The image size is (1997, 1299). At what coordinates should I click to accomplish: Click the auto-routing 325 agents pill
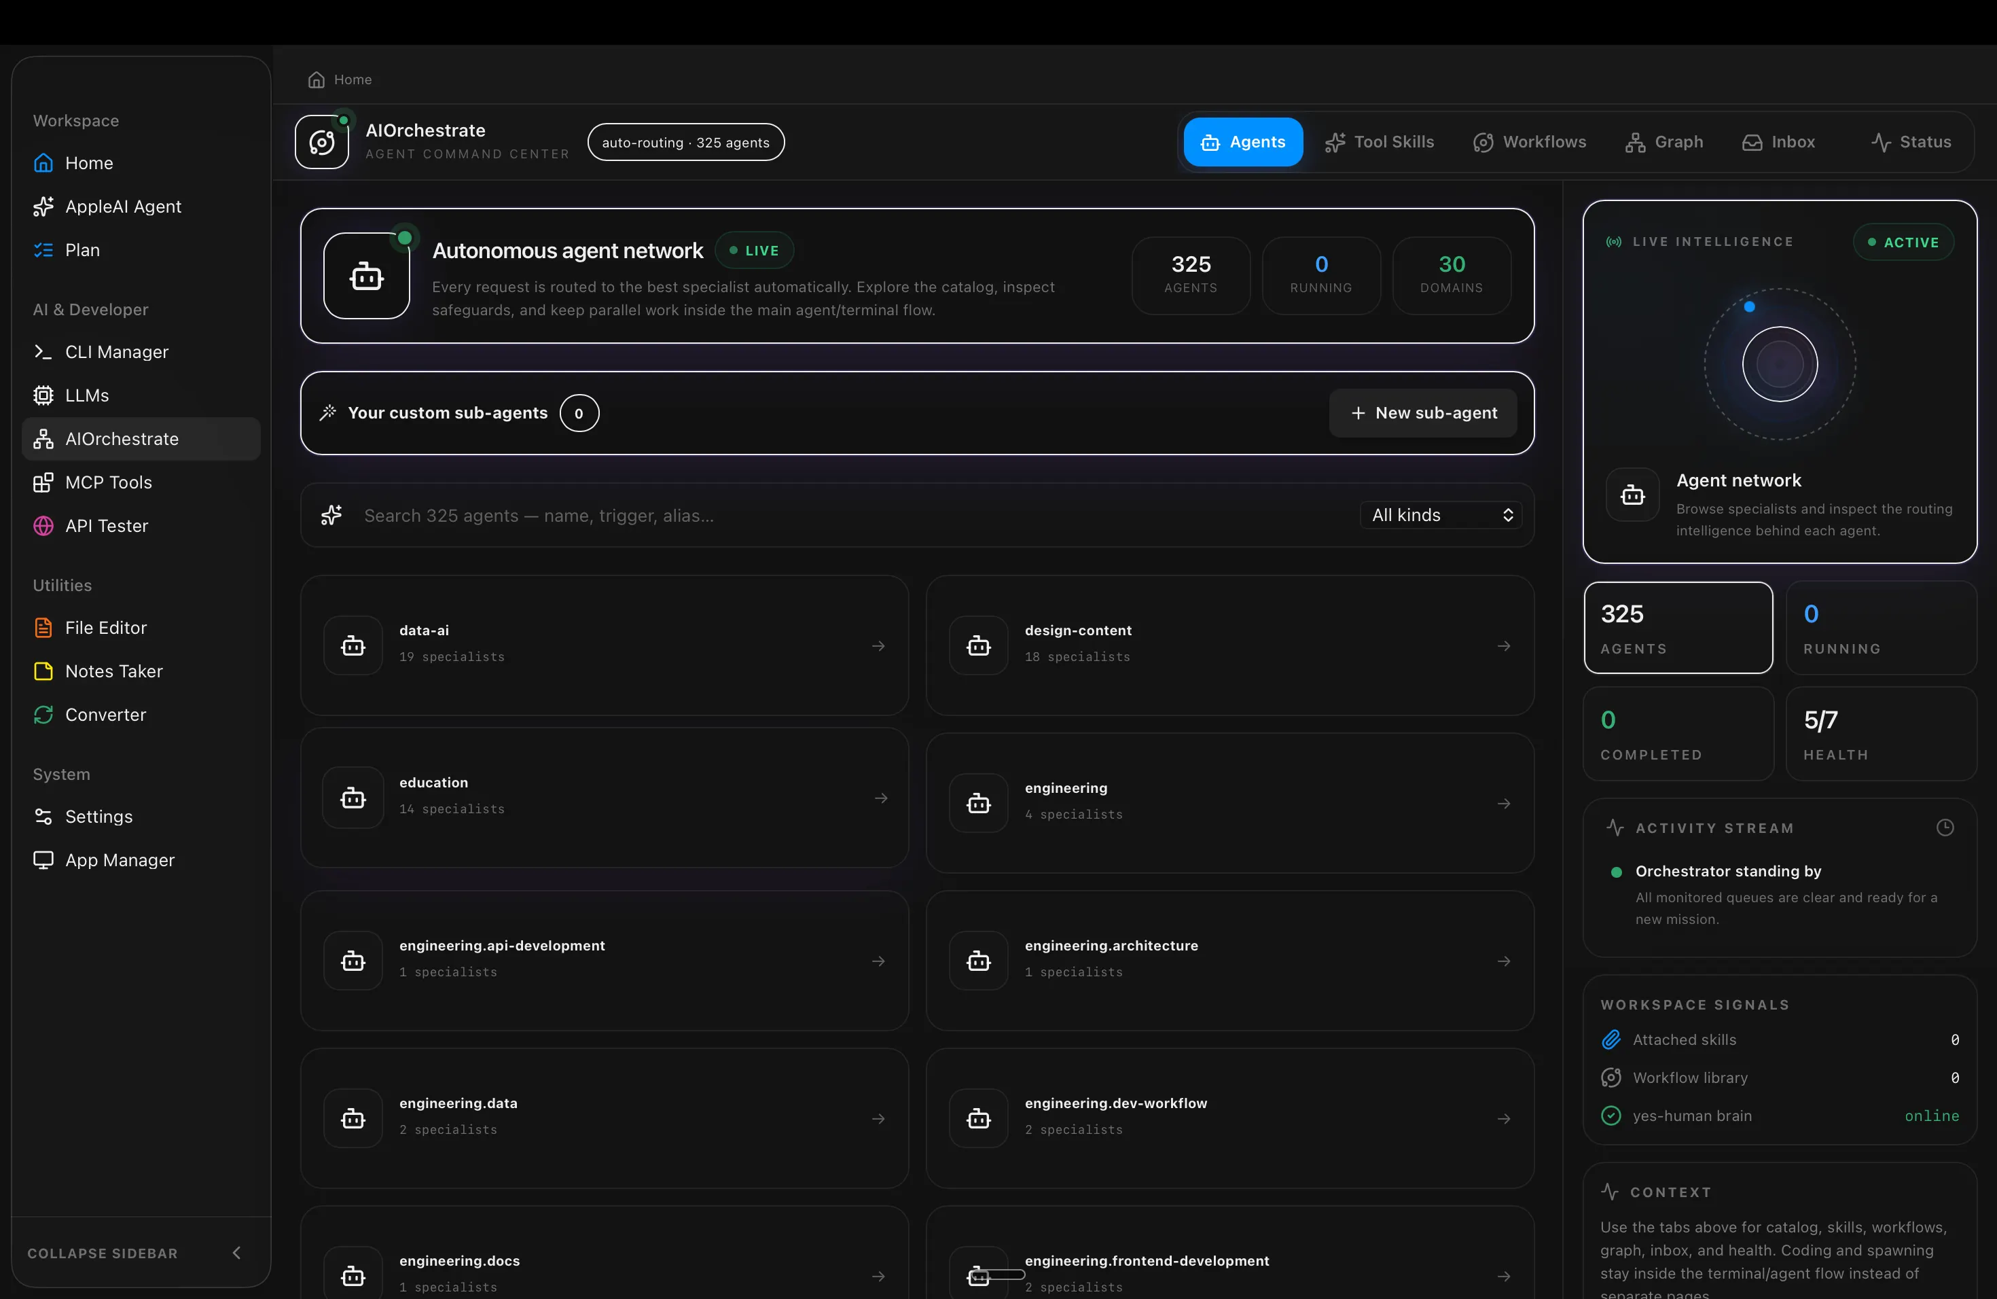(685, 142)
